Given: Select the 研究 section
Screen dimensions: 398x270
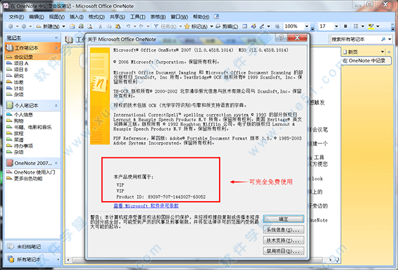Looking at the screenshot, I should [33, 76].
